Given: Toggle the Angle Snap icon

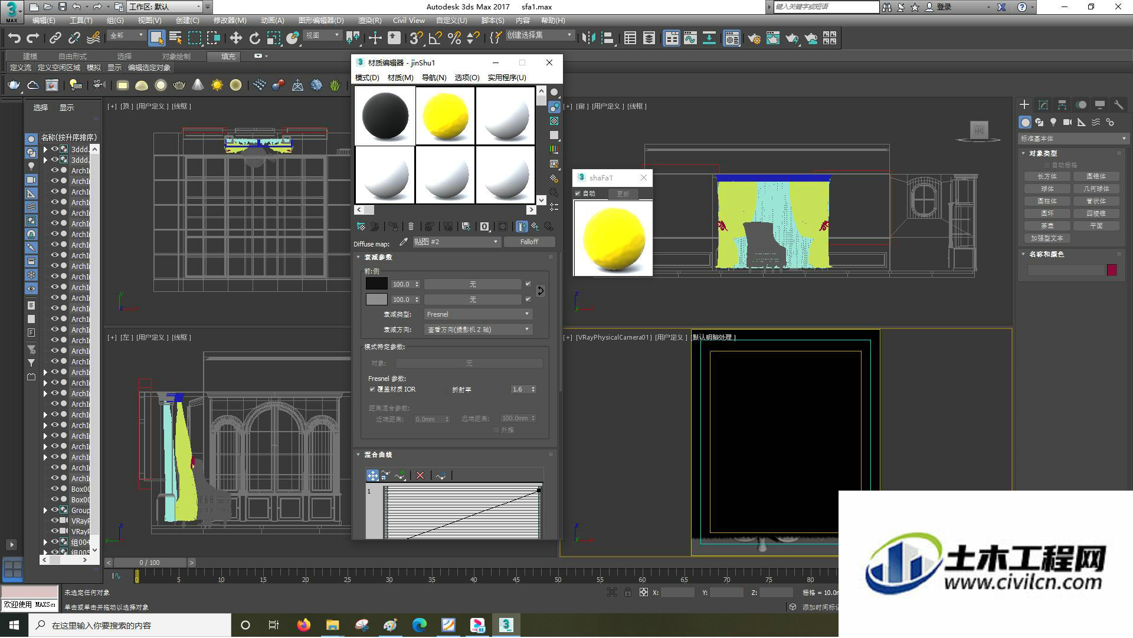Looking at the screenshot, I should tap(435, 38).
